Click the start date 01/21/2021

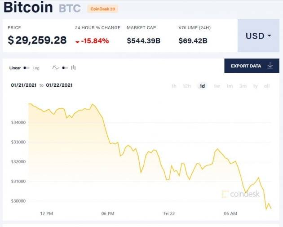coord(24,85)
